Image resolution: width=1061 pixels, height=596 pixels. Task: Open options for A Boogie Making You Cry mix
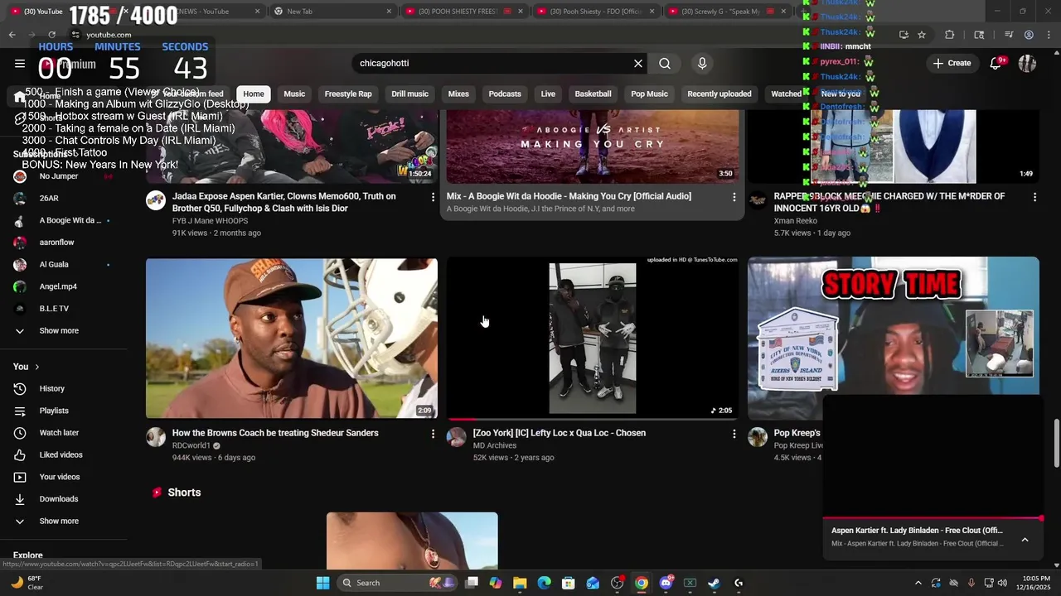[x=734, y=197]
